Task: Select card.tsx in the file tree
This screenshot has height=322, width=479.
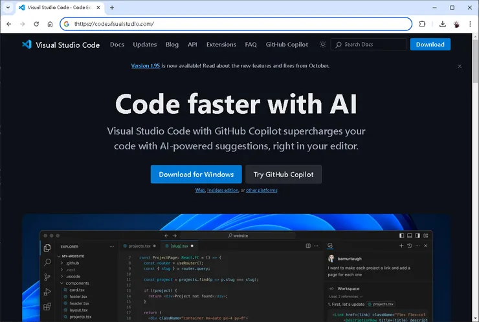Action: [77, 290]
